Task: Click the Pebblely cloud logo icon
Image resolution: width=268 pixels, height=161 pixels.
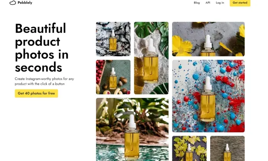Action: coord(13,3)
